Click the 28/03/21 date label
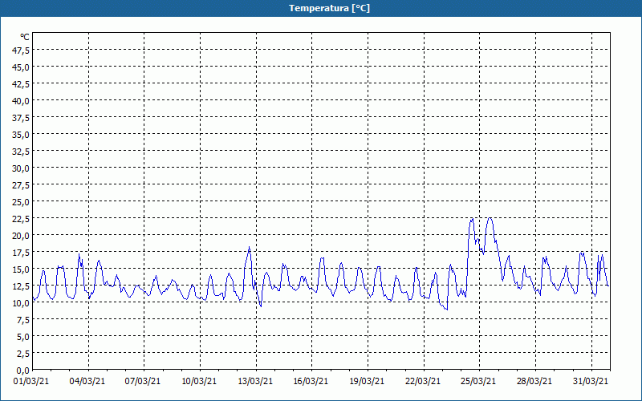Image resolution: width=642 pixels, height=401 pixels. point(534,381)
